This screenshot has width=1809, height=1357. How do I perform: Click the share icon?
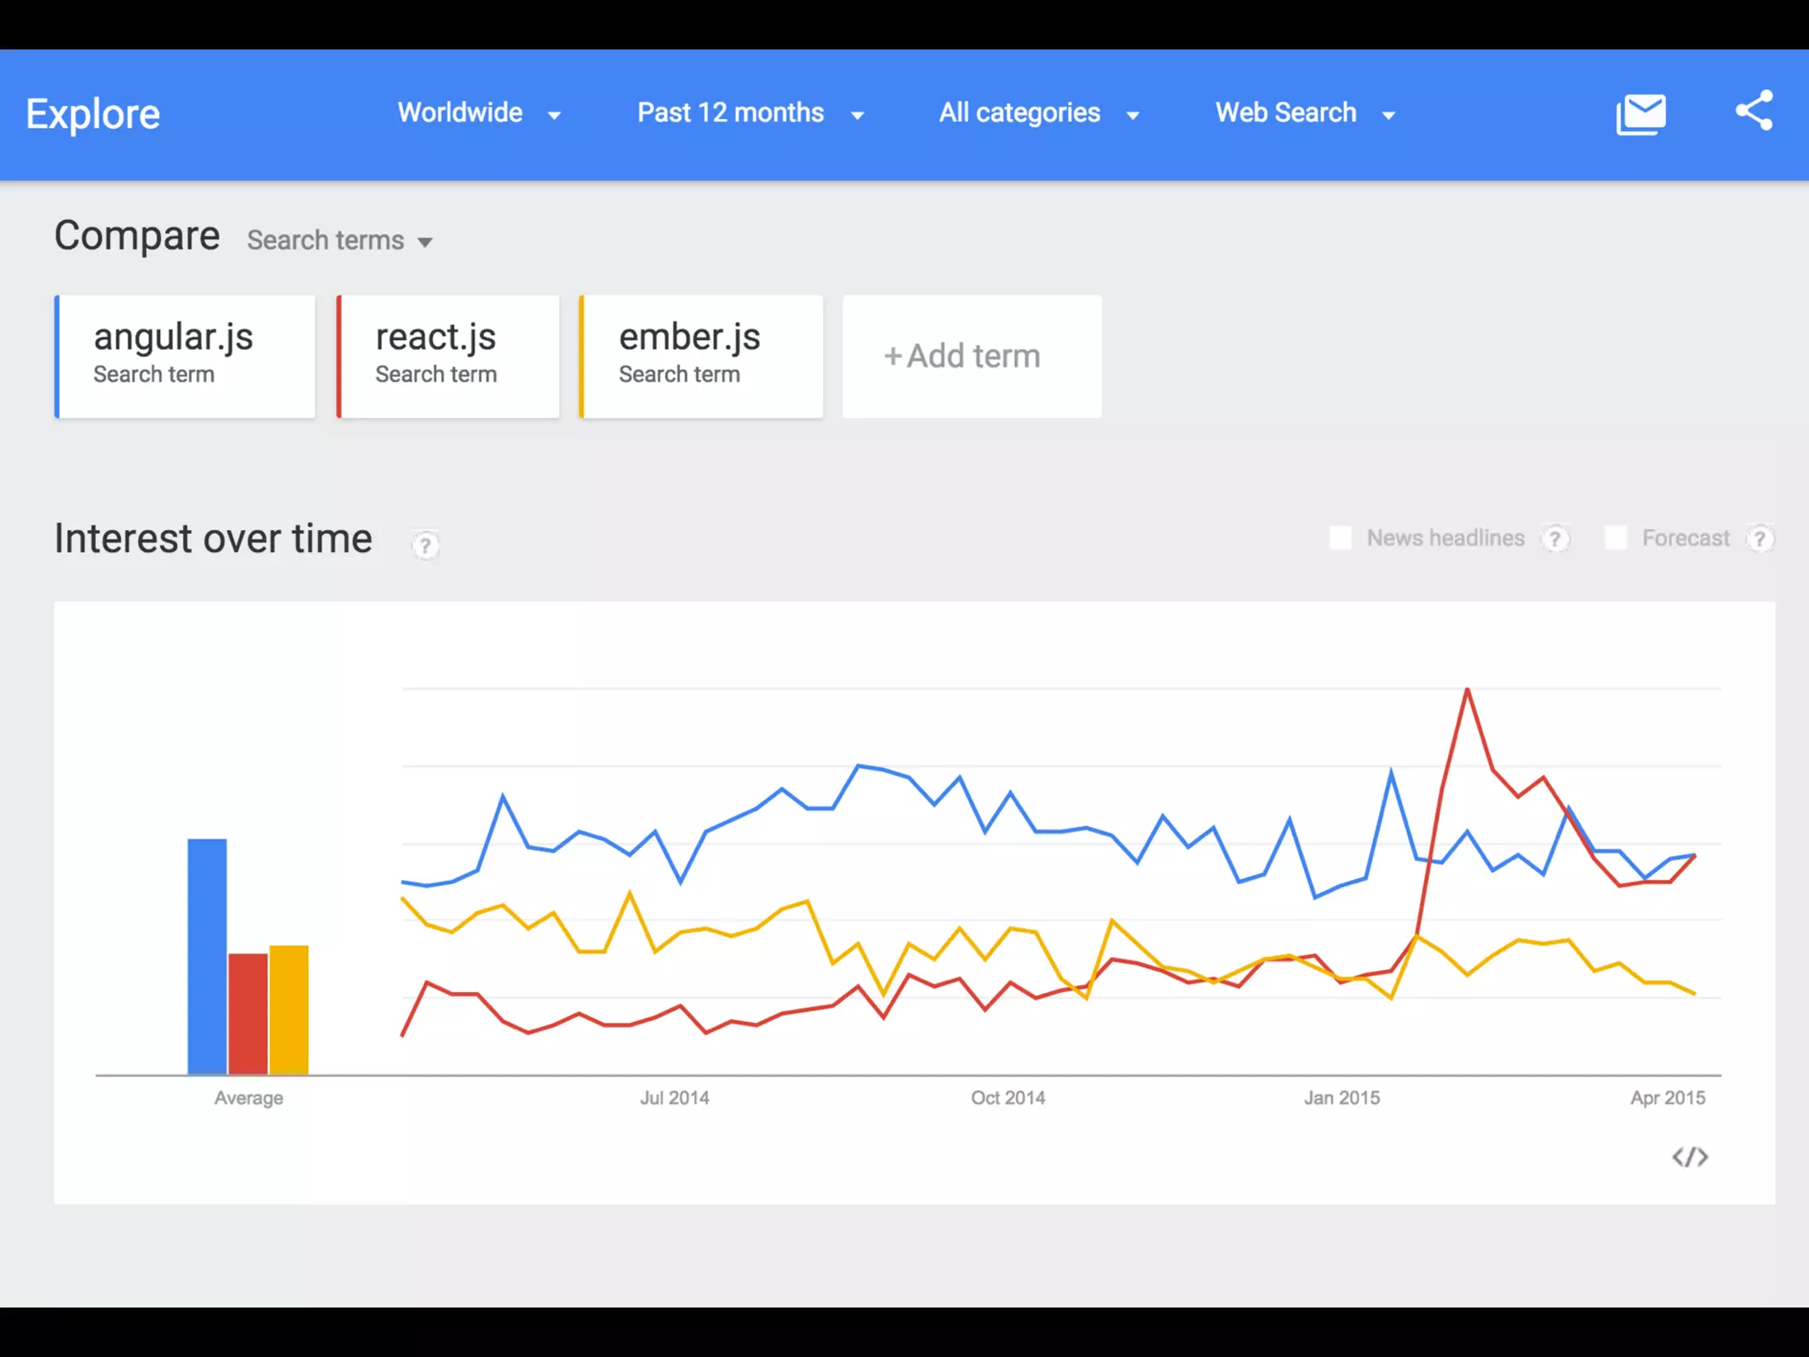click(1753, 111)
